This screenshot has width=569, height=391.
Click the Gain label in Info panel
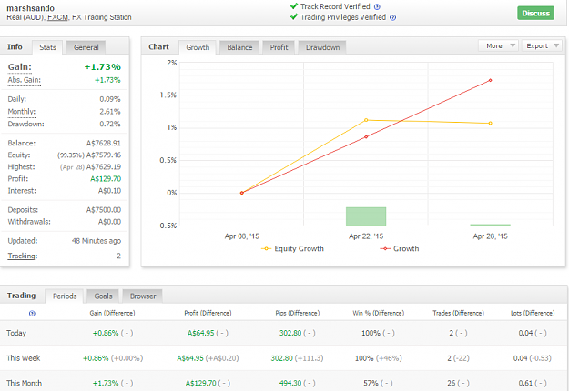pos(20,67)
